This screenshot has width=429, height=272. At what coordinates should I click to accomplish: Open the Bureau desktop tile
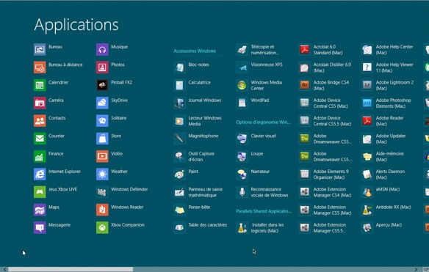[x=40, y=49]
